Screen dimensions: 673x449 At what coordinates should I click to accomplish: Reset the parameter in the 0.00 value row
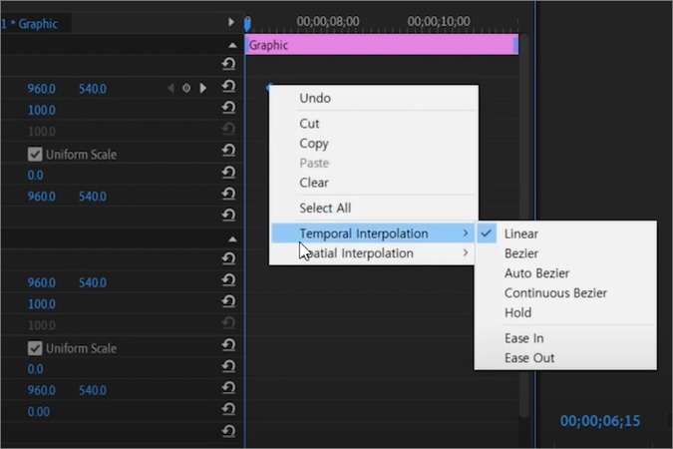pos(228,411)
